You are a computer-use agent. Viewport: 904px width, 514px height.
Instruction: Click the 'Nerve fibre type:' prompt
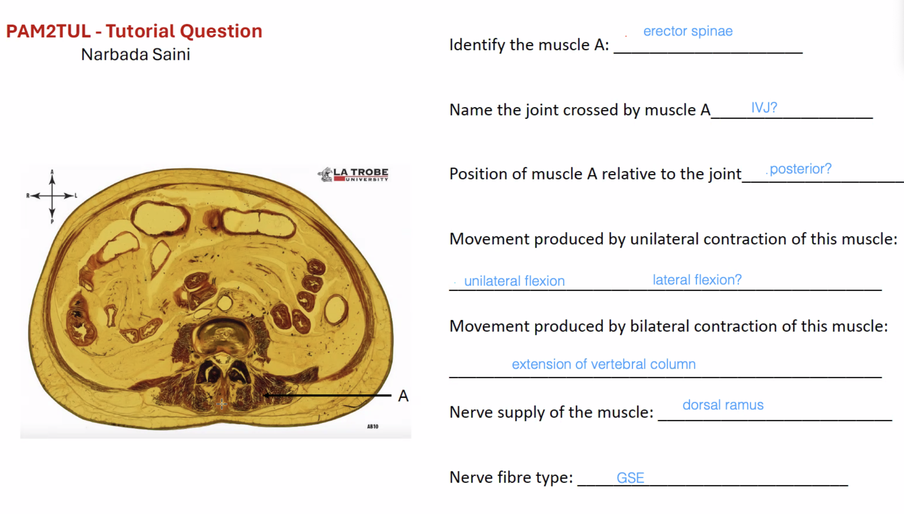pos(511,477)
